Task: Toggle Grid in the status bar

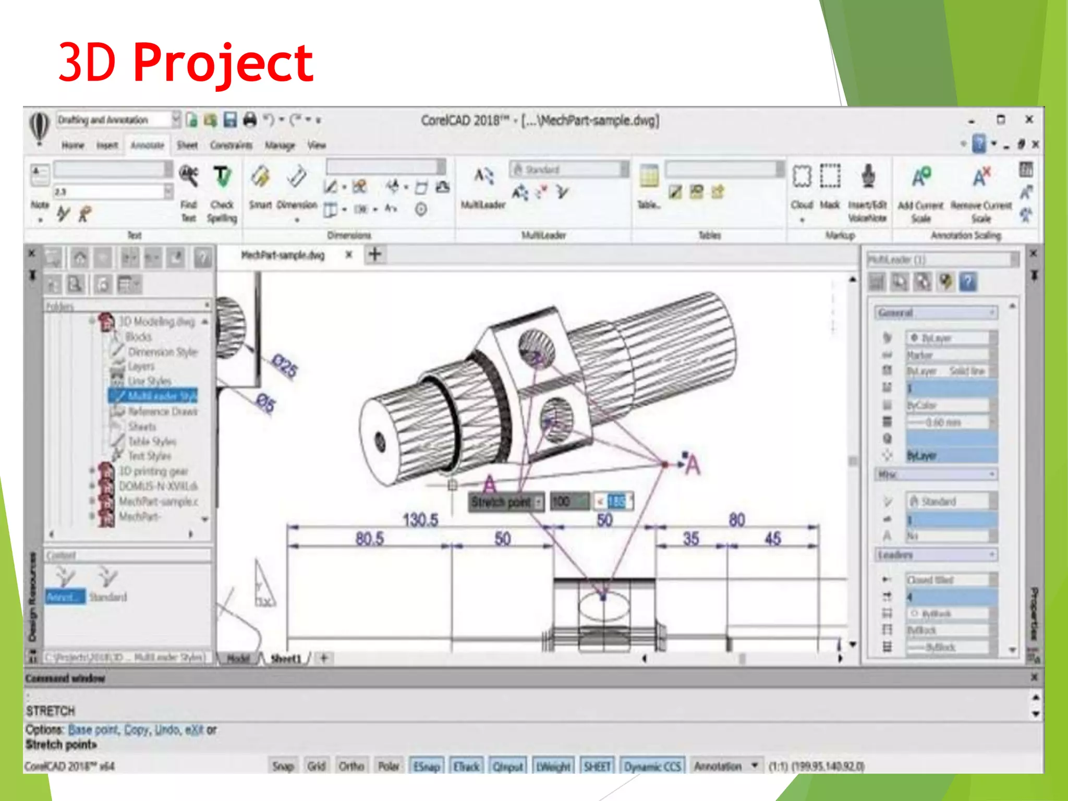Action: pyautogui.click(x=317, y=766)
